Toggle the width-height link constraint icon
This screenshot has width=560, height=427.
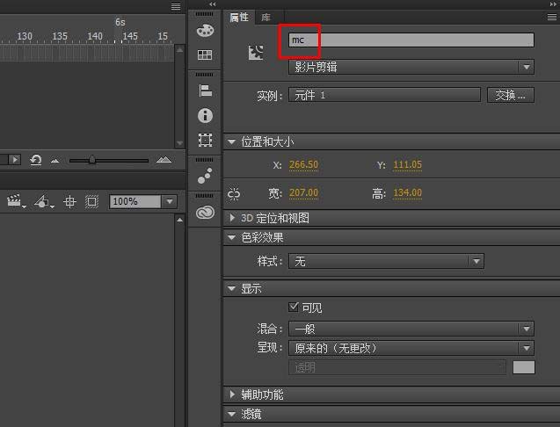click(x=234, y=194)
